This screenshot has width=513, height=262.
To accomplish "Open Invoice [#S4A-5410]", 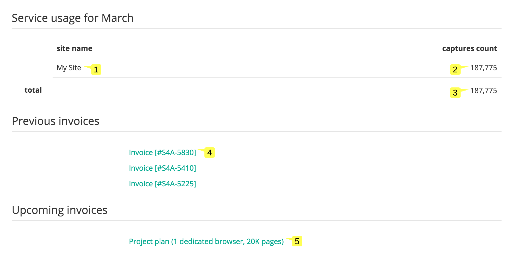I will [162, 168].
